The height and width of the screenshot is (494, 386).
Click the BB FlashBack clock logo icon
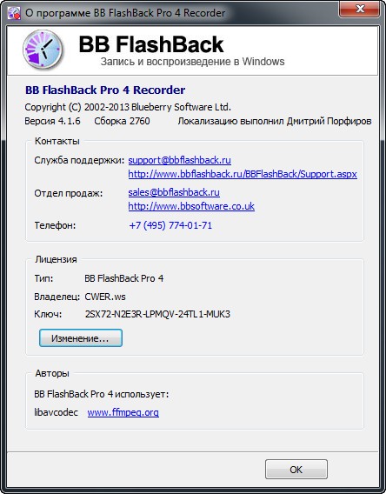[x=43, y=50]
